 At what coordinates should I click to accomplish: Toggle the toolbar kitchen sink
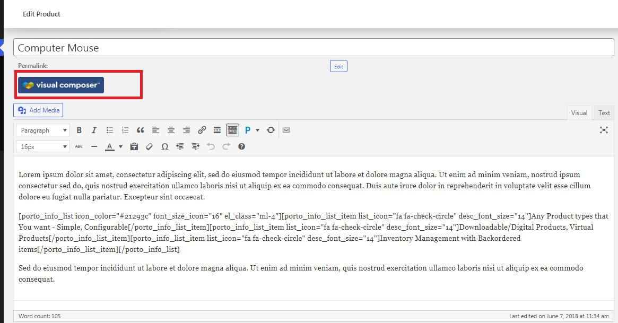pos(232,130)
